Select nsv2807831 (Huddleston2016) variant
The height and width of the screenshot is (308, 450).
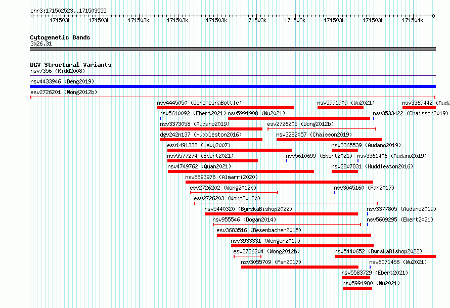tap(372, 166)
